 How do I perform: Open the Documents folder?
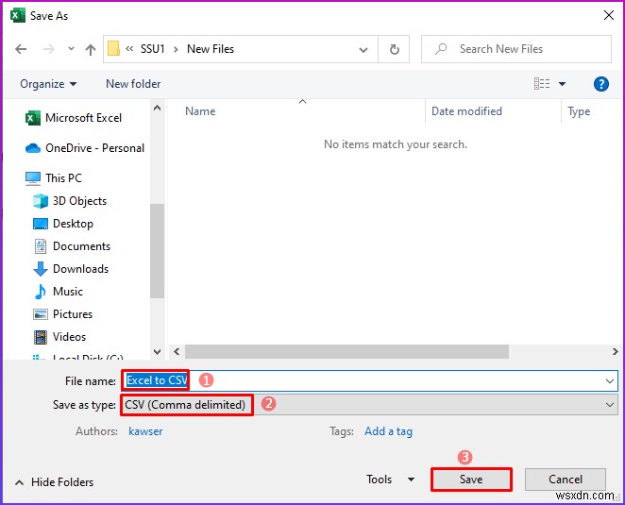(x=81, y=246)
